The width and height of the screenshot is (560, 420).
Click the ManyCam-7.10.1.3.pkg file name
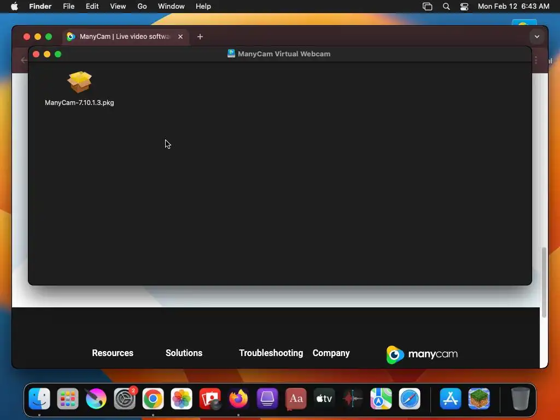click(x=79, y=102)
